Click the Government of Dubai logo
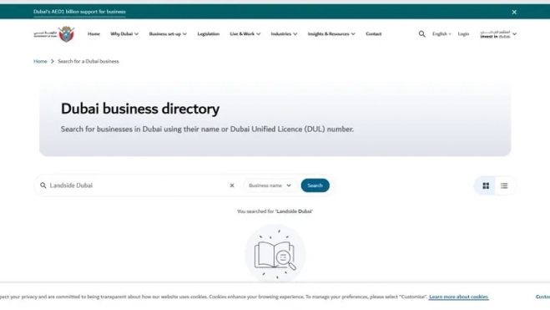 (54, 34)
